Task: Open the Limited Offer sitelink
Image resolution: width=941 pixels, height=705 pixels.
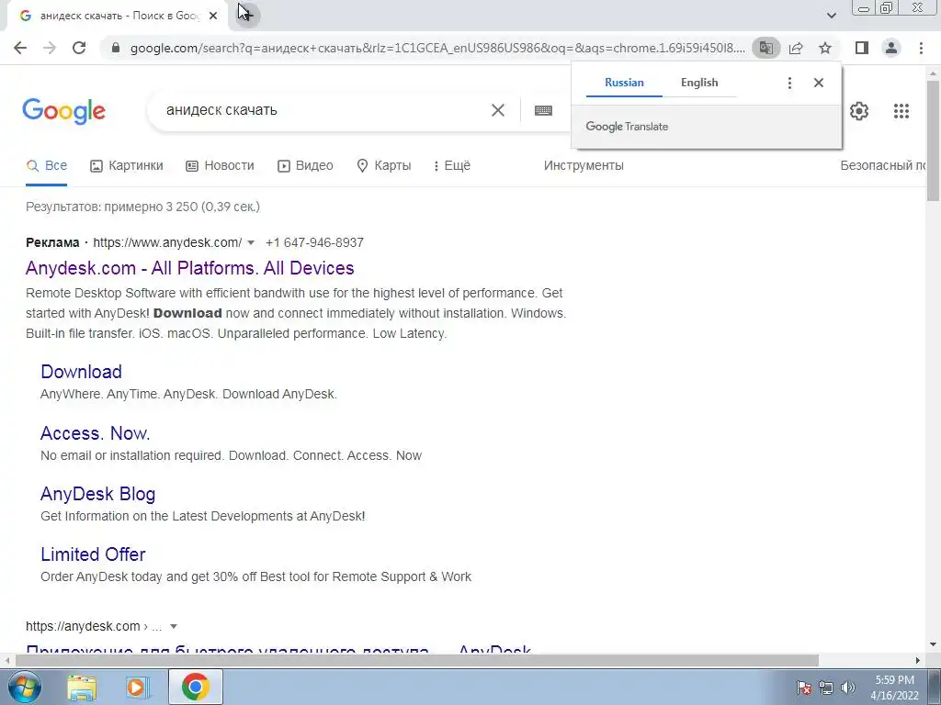Action: point(93,554)
